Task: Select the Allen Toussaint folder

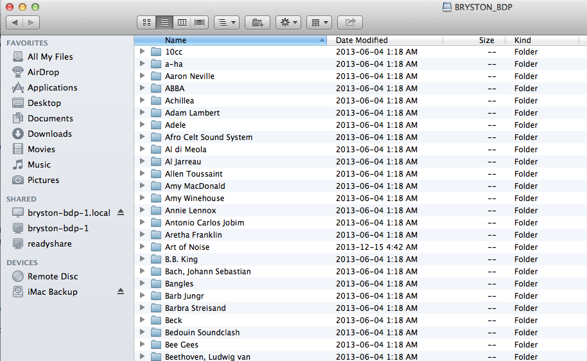Action: coord(193,174)
